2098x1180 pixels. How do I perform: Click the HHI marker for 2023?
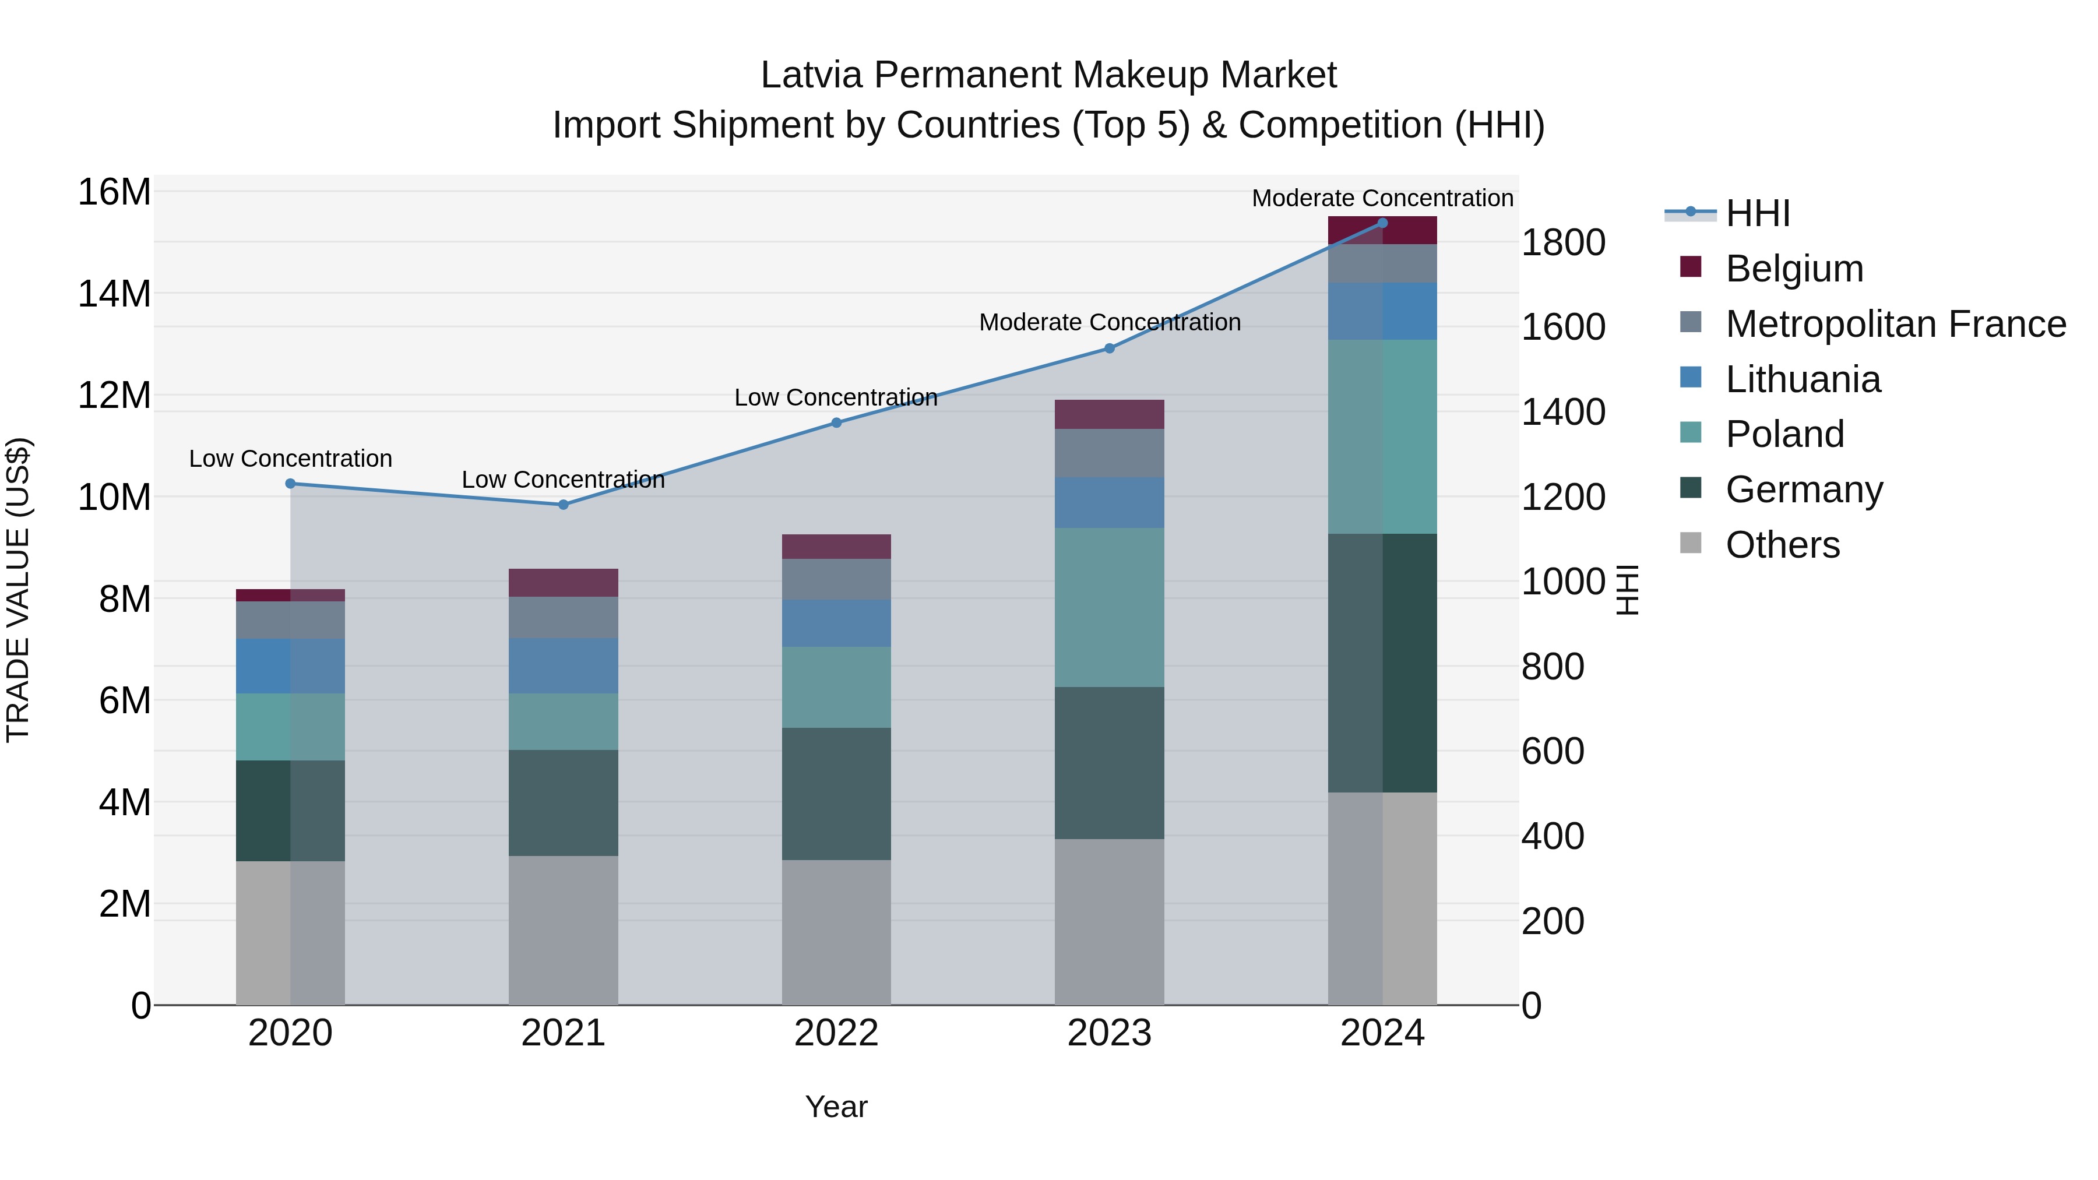click(x=1109, y=348)
